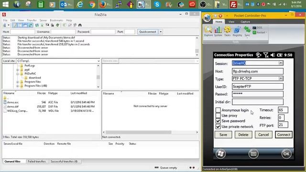Click Cancel current operation icon
Screen dimensions: 306x172
pyautogui.click(x=47, y=25)
